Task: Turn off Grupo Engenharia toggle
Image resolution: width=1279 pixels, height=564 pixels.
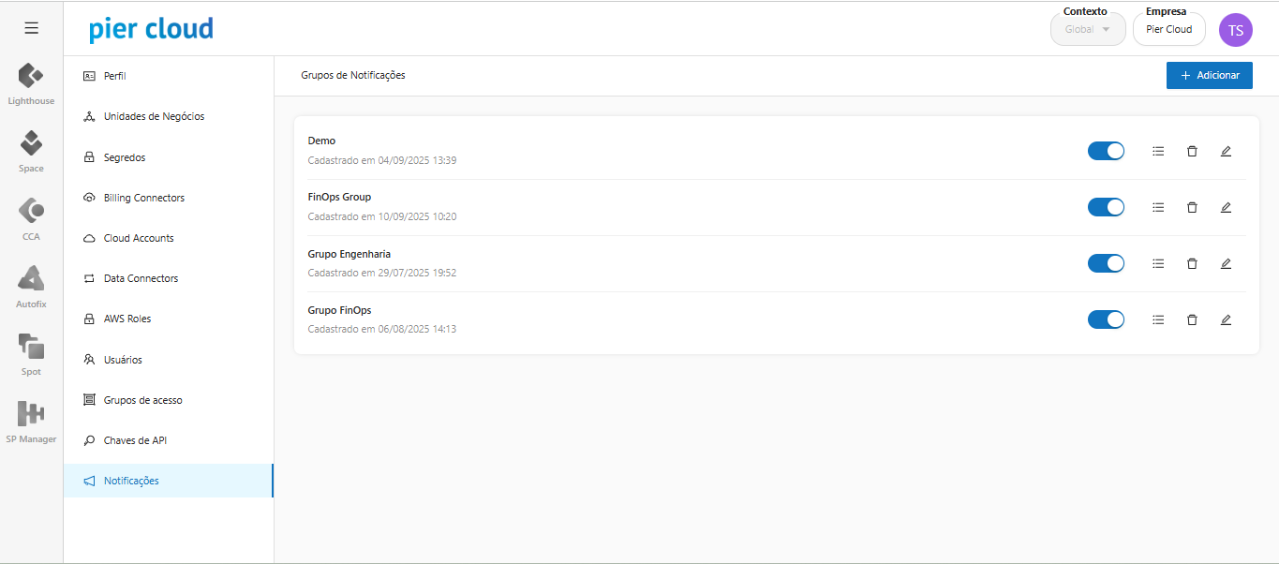Action: [x=1106, y=263]
